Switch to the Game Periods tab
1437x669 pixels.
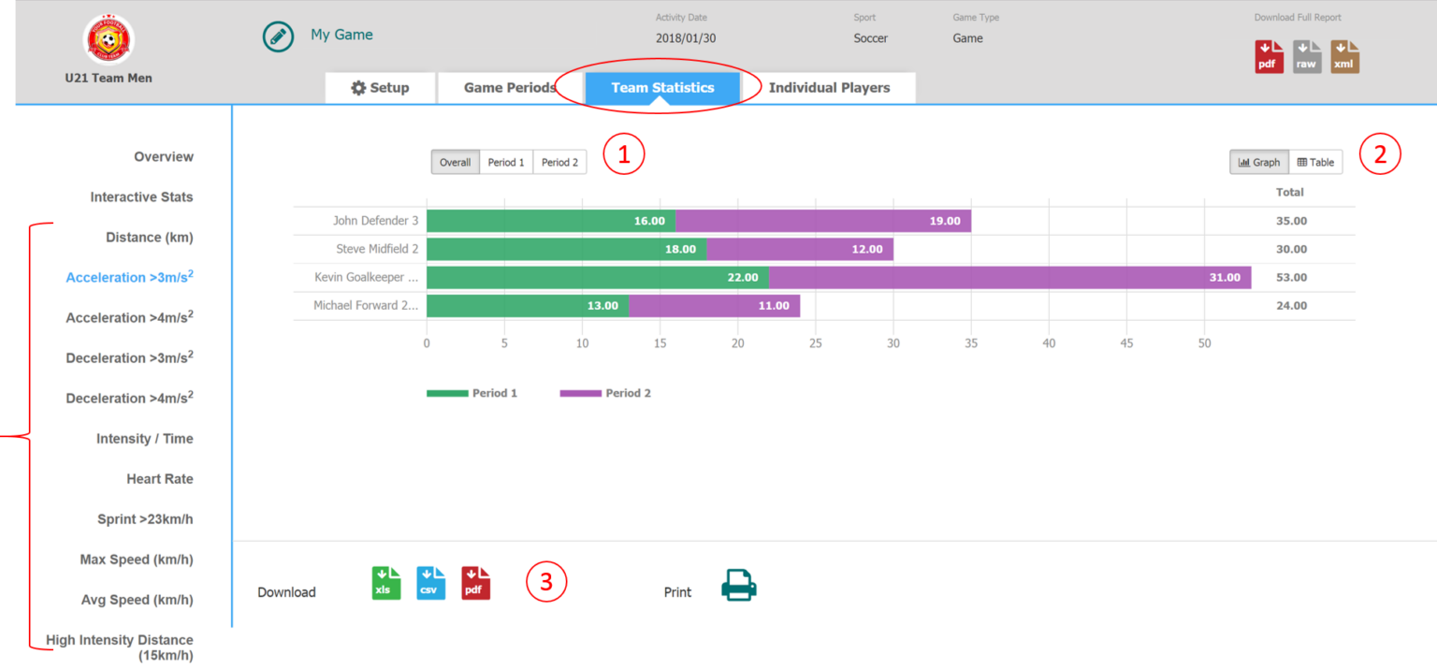(x=508, y=87)
